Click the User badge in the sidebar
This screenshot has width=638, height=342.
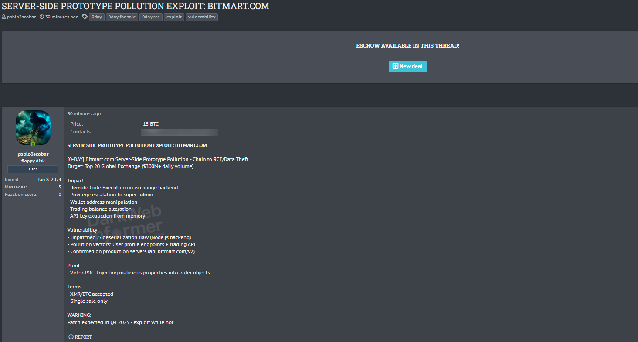33,169
